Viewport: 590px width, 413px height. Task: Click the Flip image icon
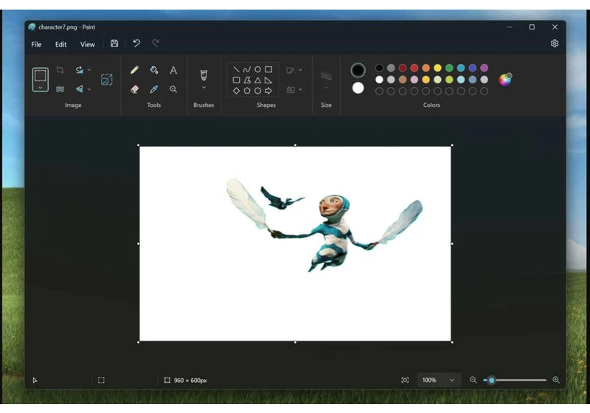tap(79, 89)
